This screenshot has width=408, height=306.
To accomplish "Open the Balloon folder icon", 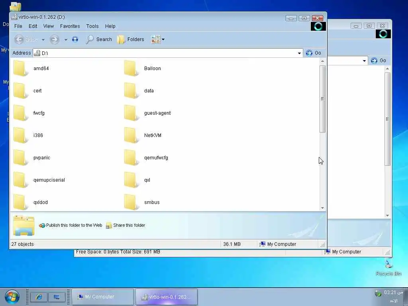I will pos(131,68).
